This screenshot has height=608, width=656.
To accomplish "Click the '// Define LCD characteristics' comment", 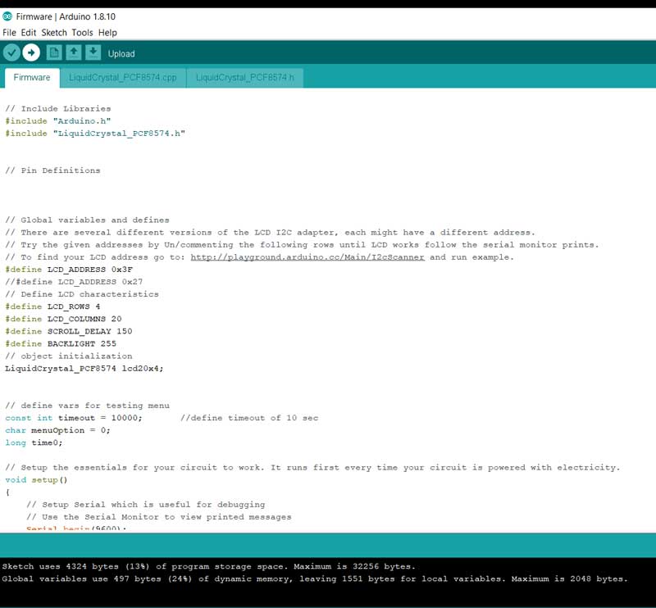I will (81, 294).
